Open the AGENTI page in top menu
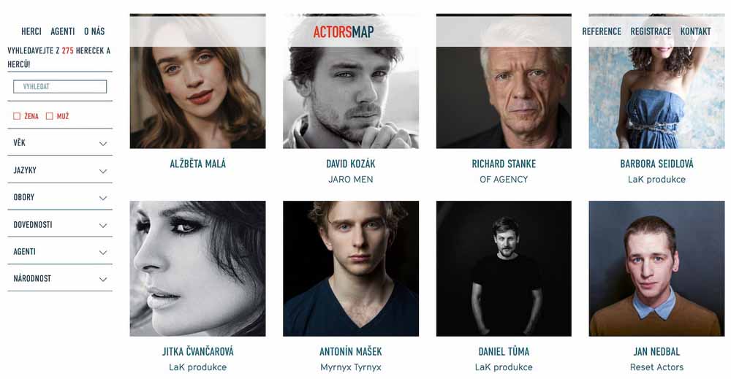Viewport: 731px width, 379px height. 62,31
